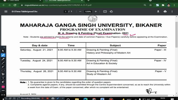Screen dimensions: 178x100
Task: Click 'PROGRAMME OF EXAMINATION' heading
Action: (x=93, y=29)
